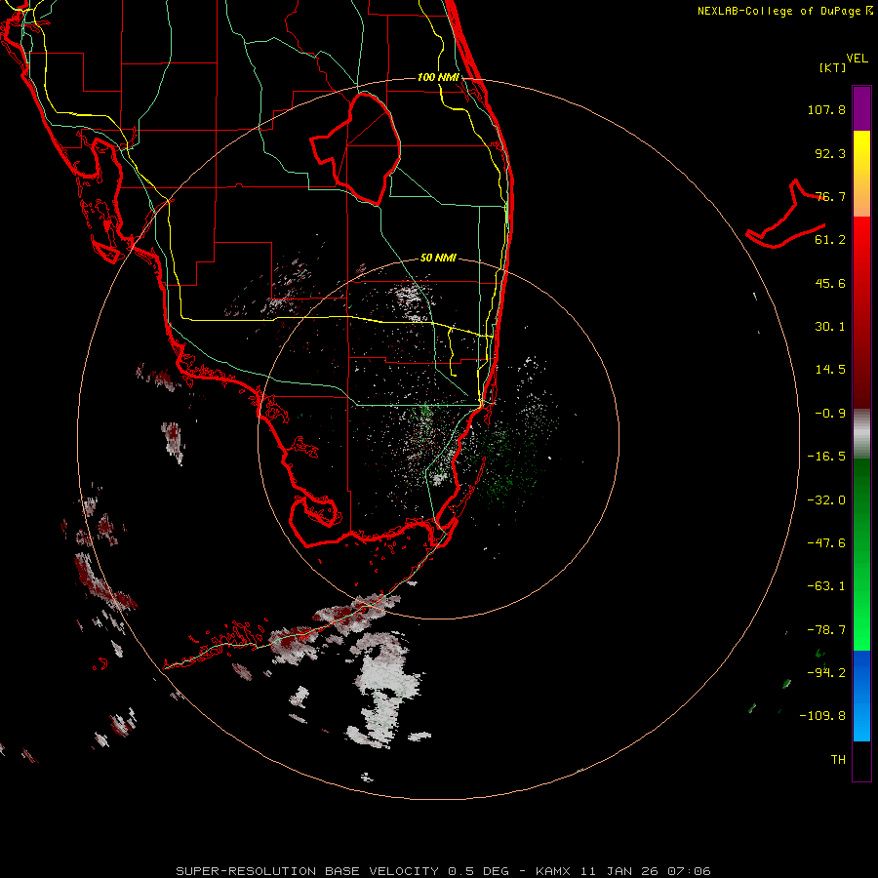Select the 30.1 legend value
Viewport: 878px width, 878px height.
[830, 327]
